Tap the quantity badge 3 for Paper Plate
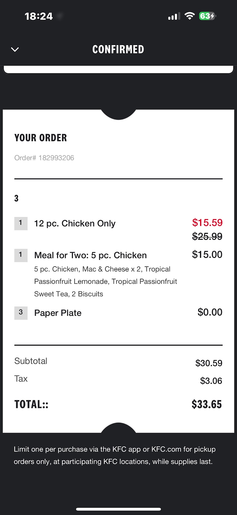The width and height of the screenshot is (237, 515). [21, 313]
